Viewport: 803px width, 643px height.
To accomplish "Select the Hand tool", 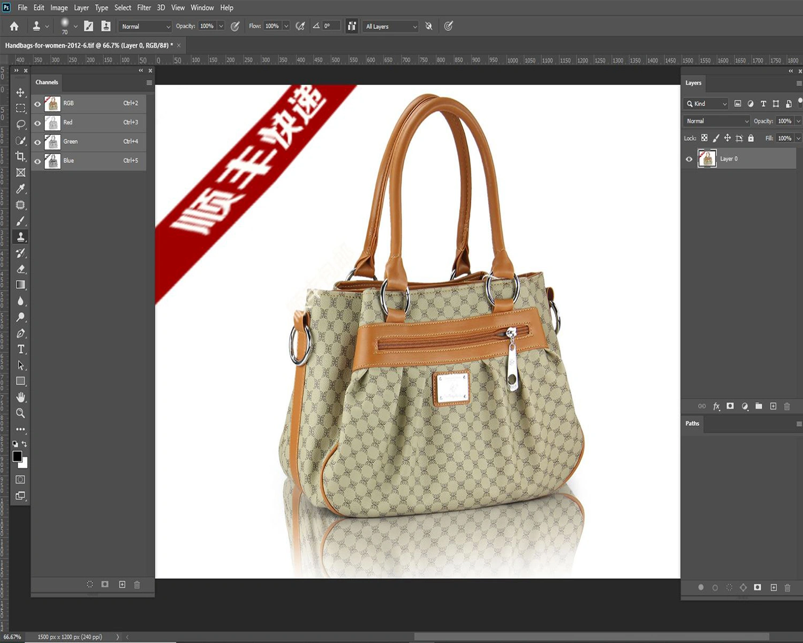I will tap(20, 397).
